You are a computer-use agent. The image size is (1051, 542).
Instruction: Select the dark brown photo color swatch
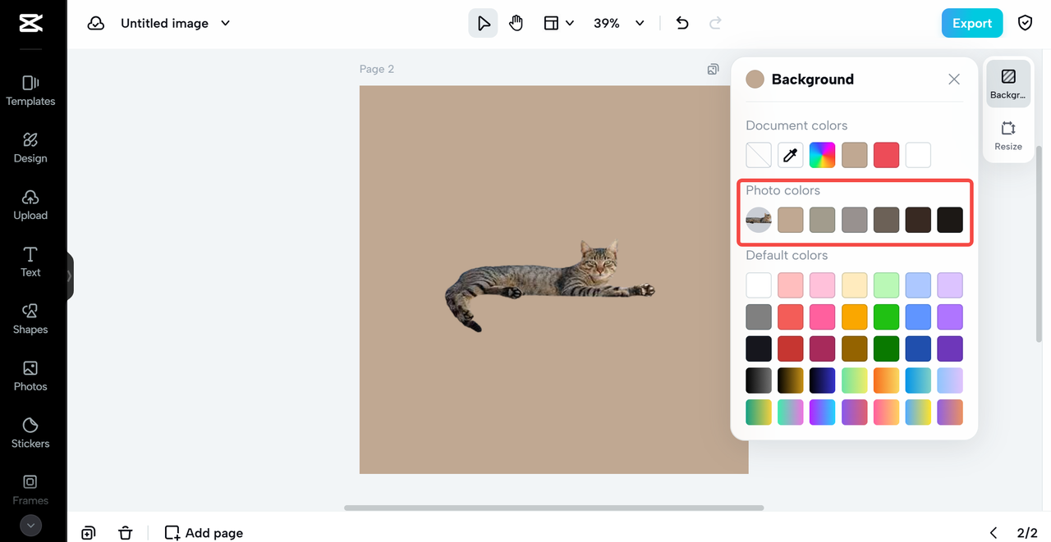point(919,220)
